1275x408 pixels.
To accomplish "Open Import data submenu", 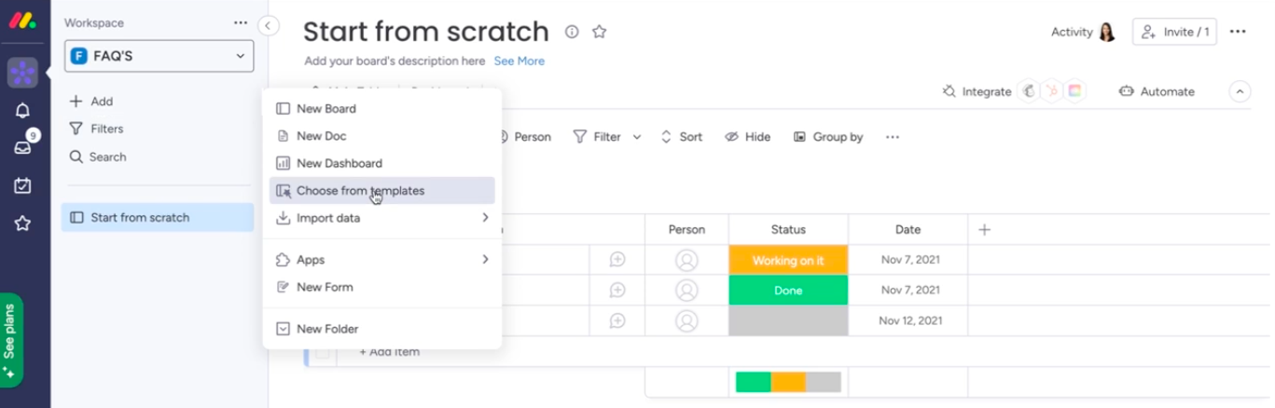I will pyautogui.click(x=381, y=218).
